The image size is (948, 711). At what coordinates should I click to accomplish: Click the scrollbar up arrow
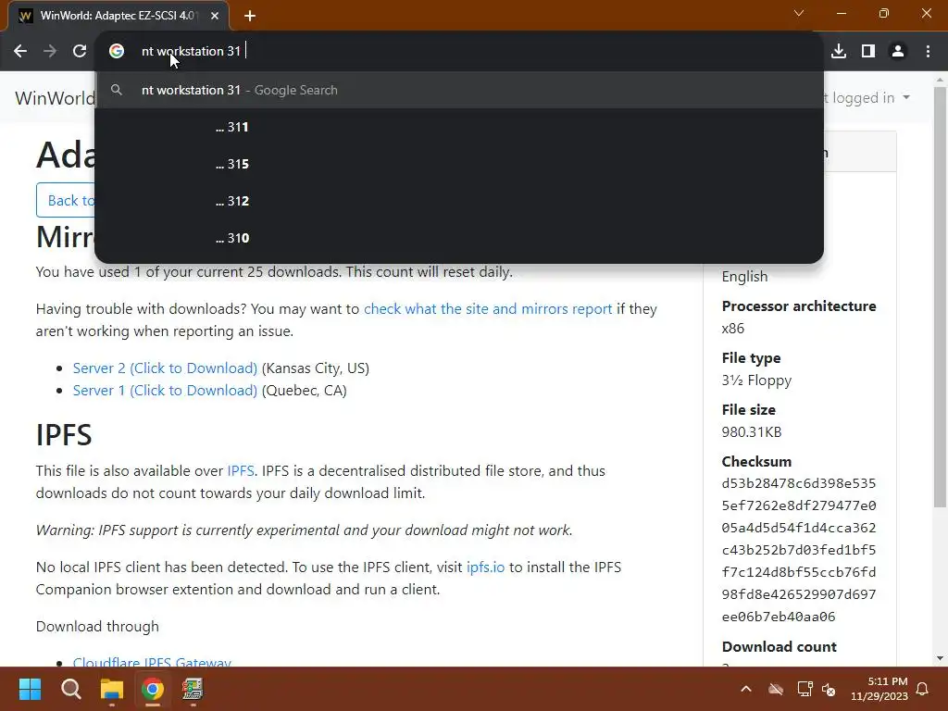click(940, 80)
